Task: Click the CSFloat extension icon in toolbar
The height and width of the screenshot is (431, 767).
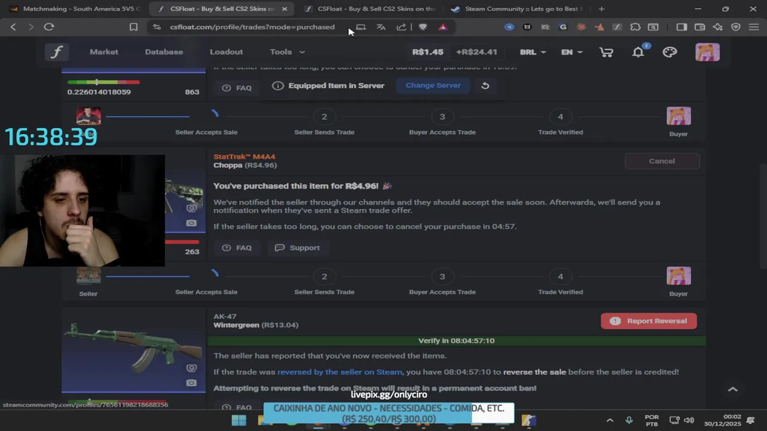Action: point(617,27)
